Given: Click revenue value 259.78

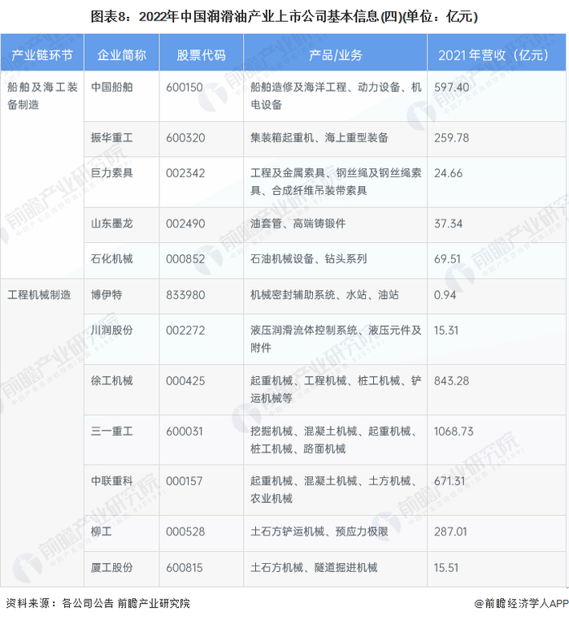Looking at the screenshot, I should 452,138.
